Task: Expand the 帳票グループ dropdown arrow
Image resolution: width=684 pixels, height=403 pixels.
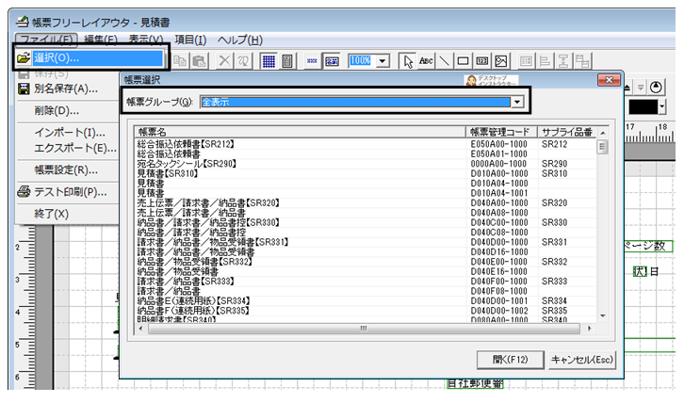Action: 517,102
